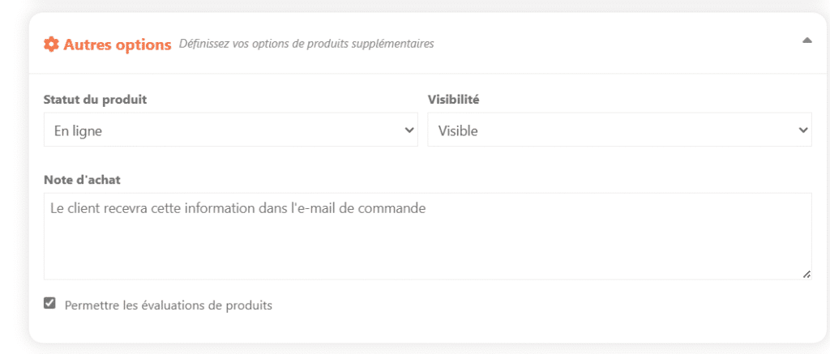Viewport: 830px width, 354px height.
Task: Collapse the Autres options panel arrow
Action: click(x=806, y=41)
